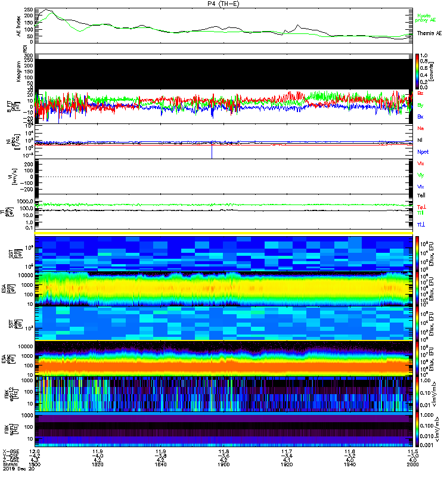
Task: Click the AE Index axis label
Action: click(18, 26)
